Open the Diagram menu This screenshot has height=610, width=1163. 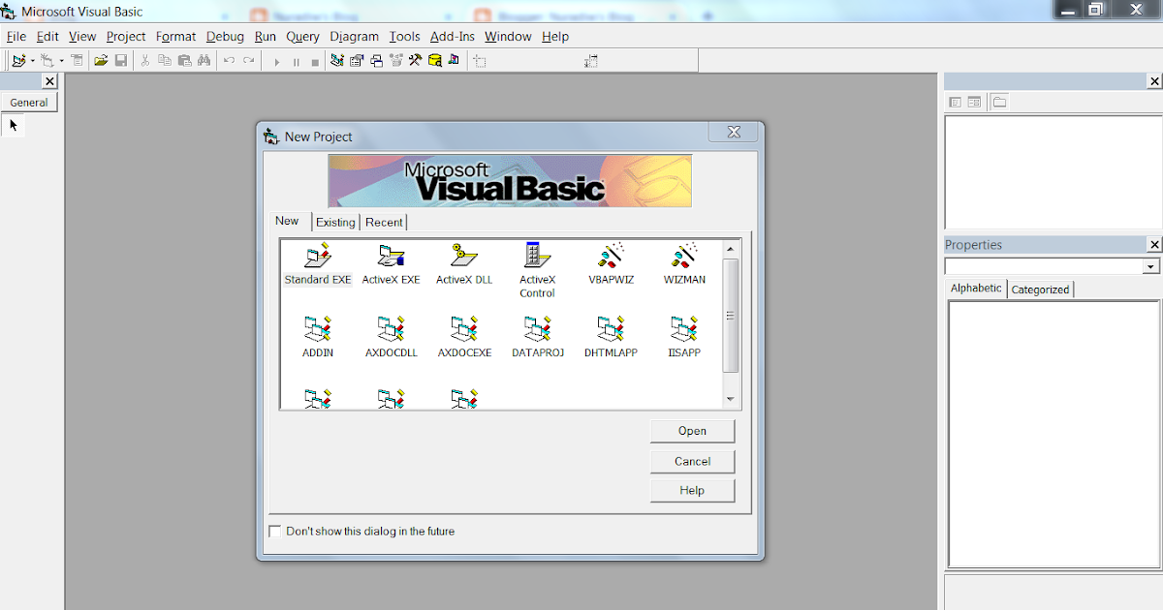(x=354, y=36)
